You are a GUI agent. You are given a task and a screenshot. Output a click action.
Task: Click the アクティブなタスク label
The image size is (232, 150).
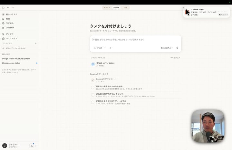click(x=98, y=58)
